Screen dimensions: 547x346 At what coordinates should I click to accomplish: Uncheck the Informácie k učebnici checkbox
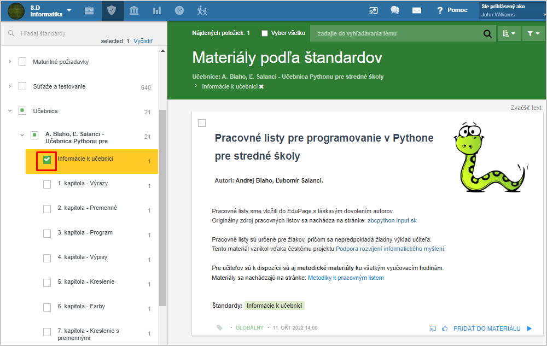click(46, 160)
